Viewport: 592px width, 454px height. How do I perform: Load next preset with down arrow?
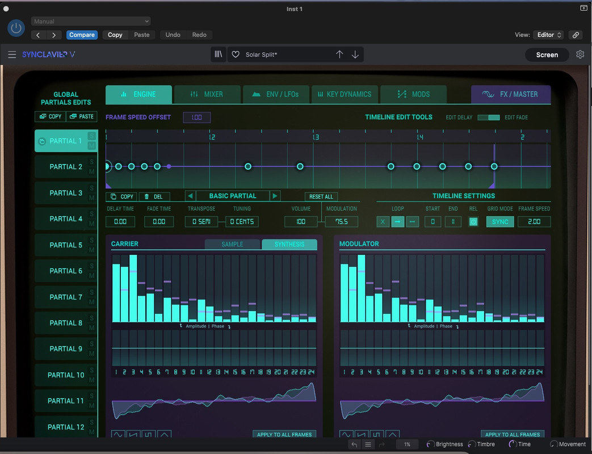coord(355,54)
